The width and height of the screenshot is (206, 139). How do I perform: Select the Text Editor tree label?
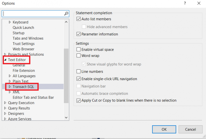[17, 60]
